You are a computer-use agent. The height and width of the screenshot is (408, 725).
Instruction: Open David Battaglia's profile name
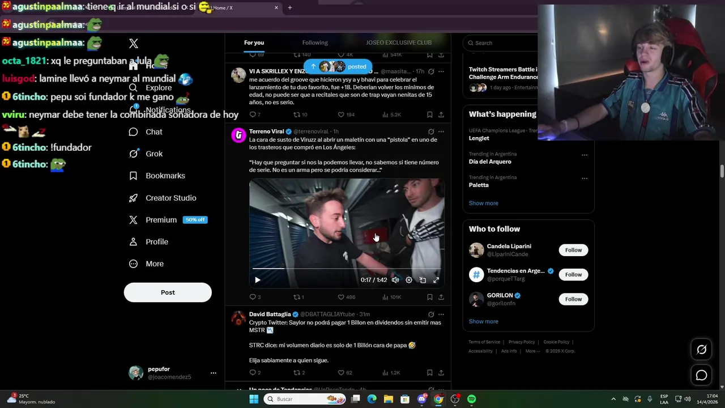pos(270,314)
